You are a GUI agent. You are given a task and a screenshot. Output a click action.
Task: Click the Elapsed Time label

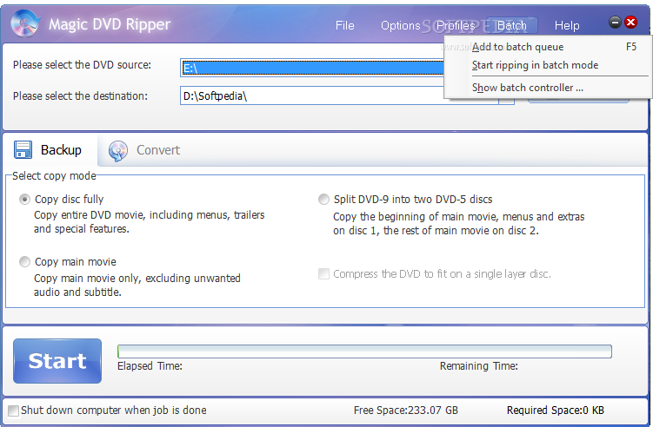(150, 366)
